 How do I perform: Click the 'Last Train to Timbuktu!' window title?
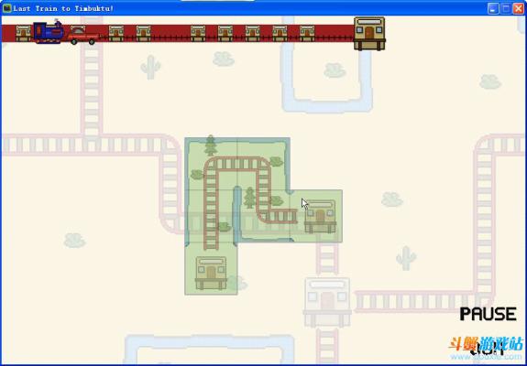pos(63,9)
